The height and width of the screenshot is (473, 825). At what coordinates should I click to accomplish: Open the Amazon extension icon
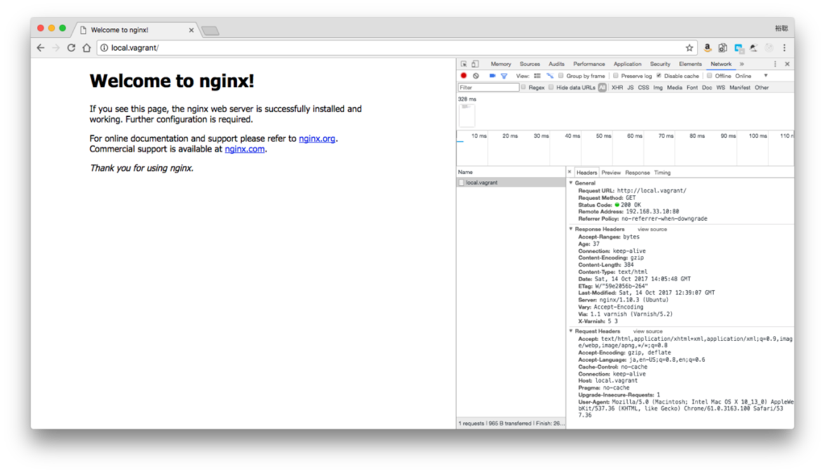coord(708,48)
